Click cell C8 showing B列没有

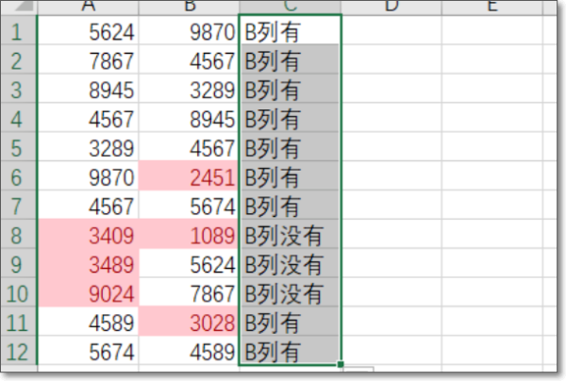[290, 234]
